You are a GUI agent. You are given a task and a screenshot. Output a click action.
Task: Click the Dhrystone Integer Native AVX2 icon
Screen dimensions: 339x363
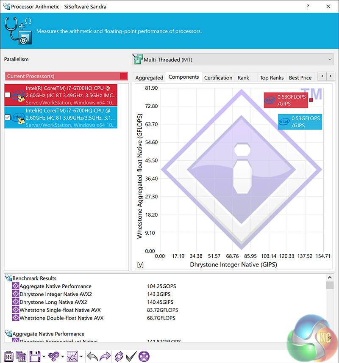point(16,294)
